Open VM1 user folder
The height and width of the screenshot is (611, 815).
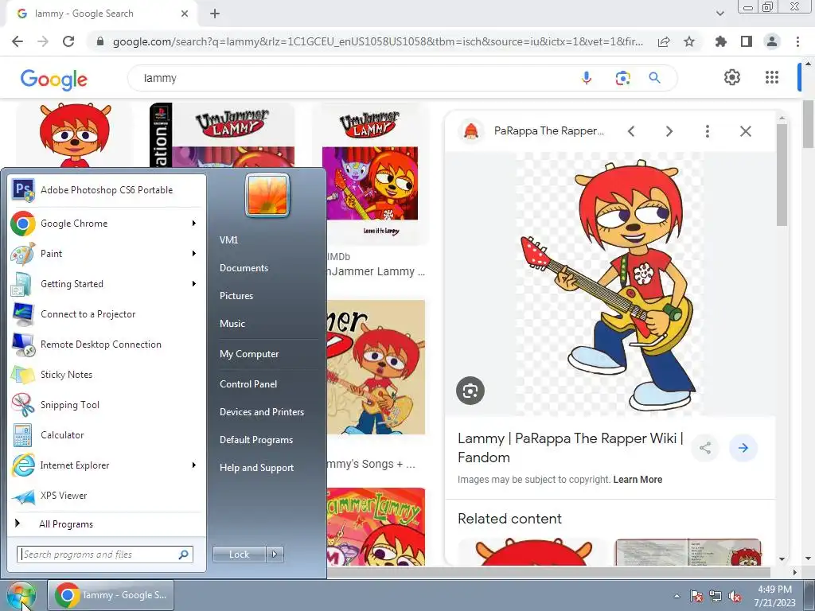[228, 240]
